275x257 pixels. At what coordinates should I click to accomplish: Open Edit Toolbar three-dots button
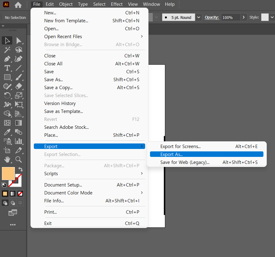tap(12, 225)
